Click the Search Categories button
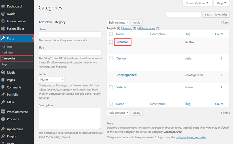 [x=216, y=14]
